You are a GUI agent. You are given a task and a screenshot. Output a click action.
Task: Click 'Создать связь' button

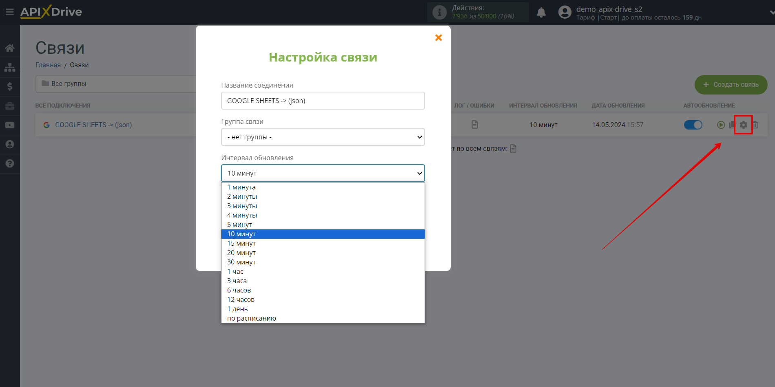731,85
